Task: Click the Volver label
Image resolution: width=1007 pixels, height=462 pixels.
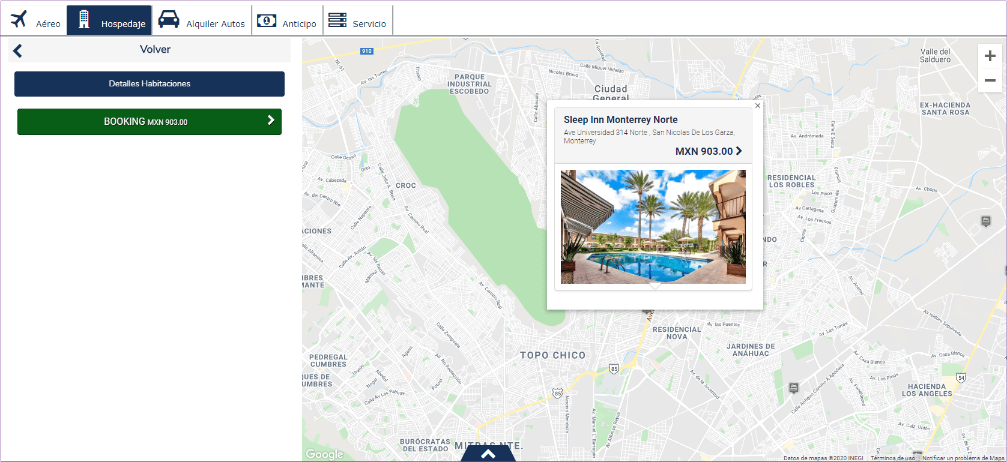Action: pos(155,50)
